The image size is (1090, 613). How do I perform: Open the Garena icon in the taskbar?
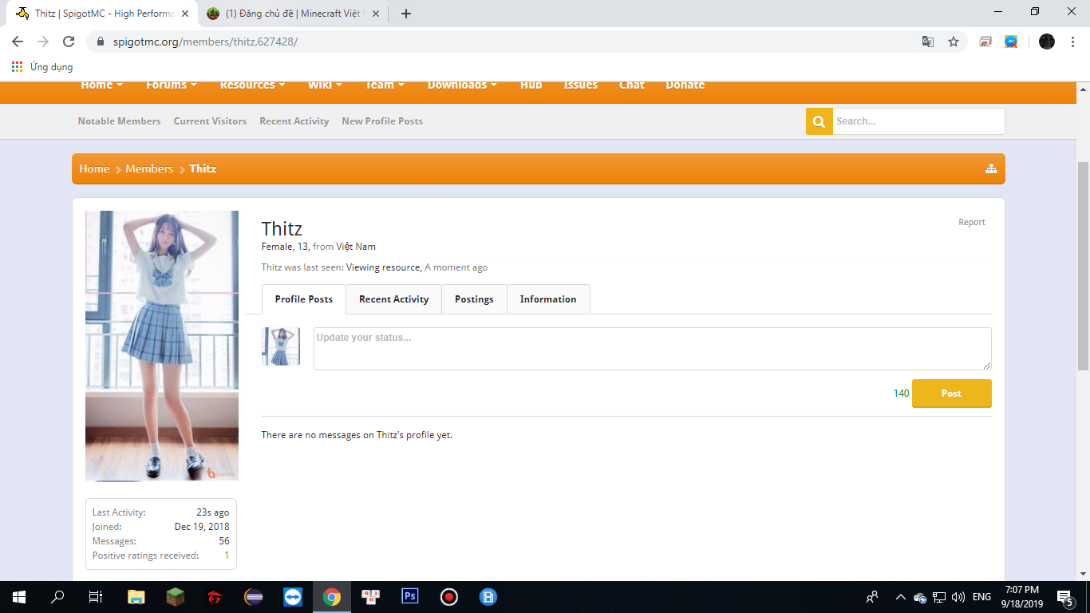click(215, 596)
